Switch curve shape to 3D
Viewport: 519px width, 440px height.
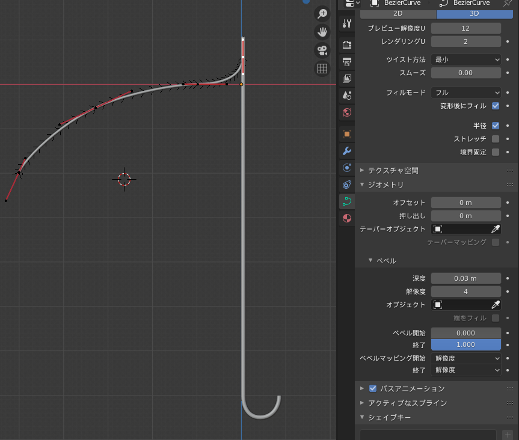point(474,14)
